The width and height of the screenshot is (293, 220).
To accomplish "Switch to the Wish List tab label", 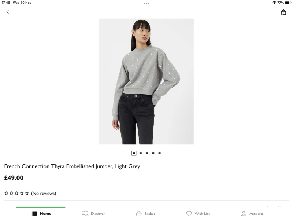I will click(202, 214).
